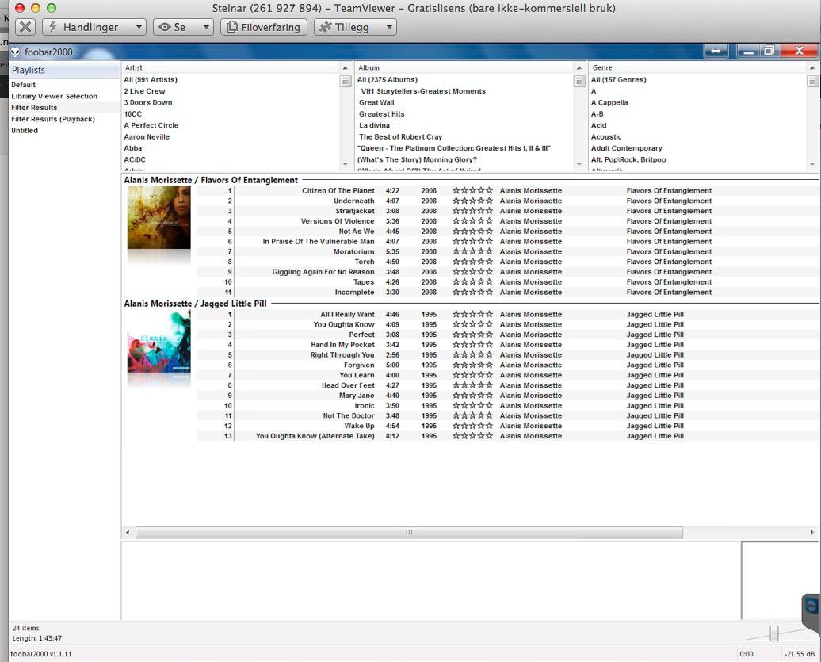Click the Album list scroll-up arrow

(x=579, y=68)
